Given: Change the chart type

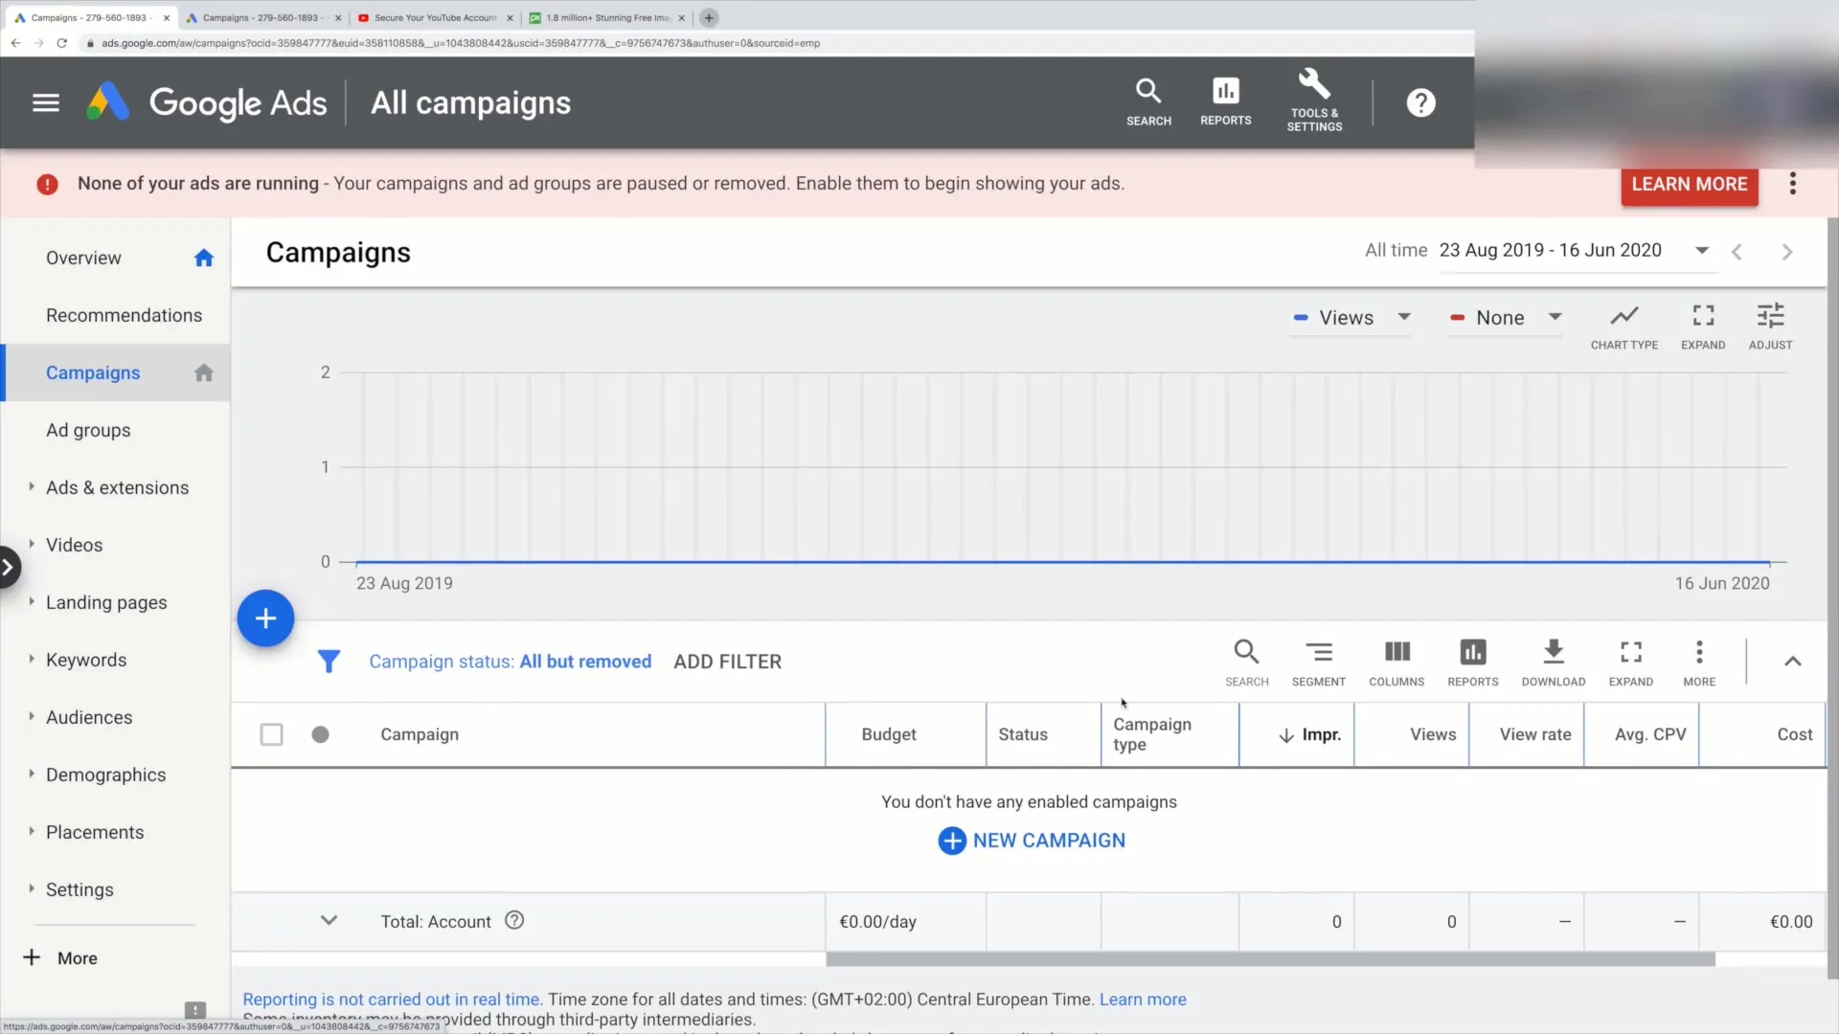Looking at the screenshot, I should coord(1623,327).
